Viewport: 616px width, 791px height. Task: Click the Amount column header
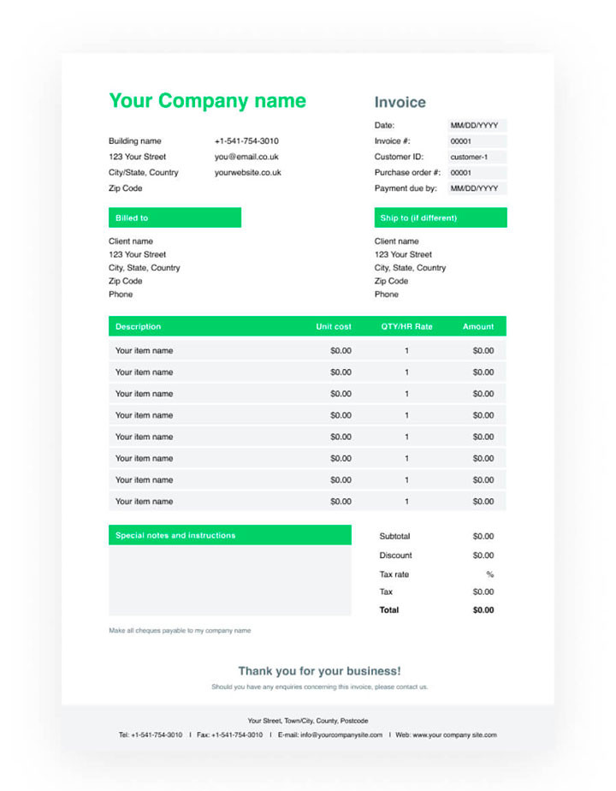pyautogui.click(x=478, y=326)
